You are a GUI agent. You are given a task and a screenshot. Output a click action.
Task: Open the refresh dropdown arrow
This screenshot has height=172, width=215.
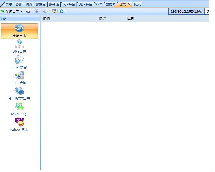point(66,11)
